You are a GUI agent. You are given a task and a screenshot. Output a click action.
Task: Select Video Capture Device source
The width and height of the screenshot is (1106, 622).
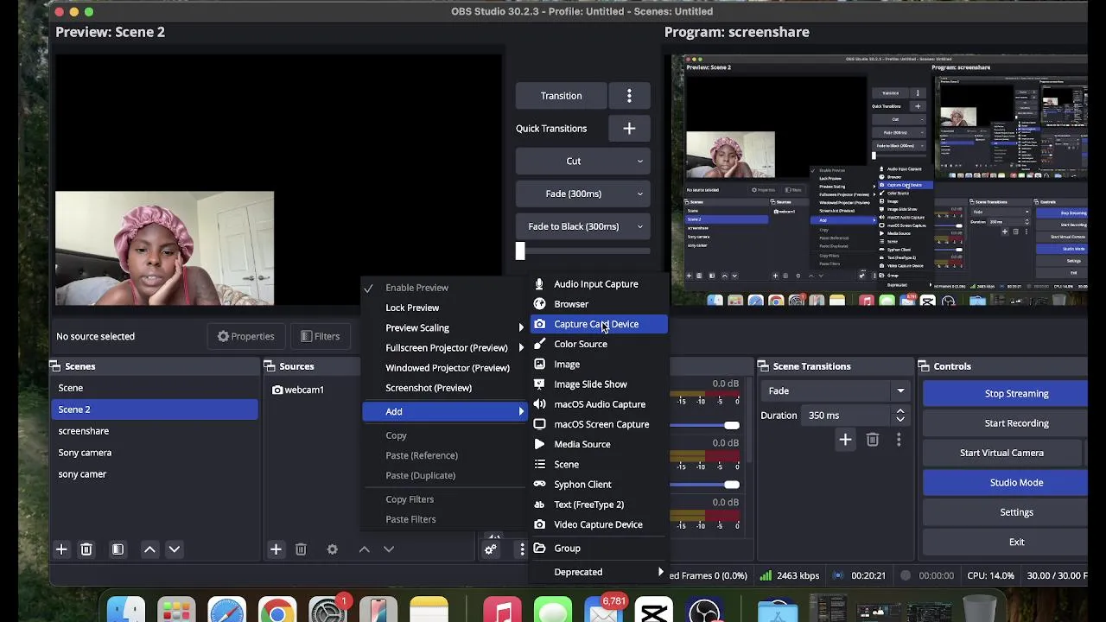coord(600,524)
